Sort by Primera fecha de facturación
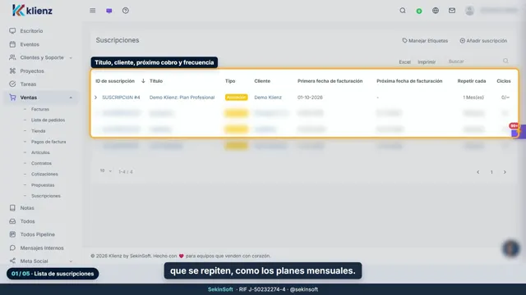Image resolution: width=526 pixels, height=295 pixels. point(330,81)
